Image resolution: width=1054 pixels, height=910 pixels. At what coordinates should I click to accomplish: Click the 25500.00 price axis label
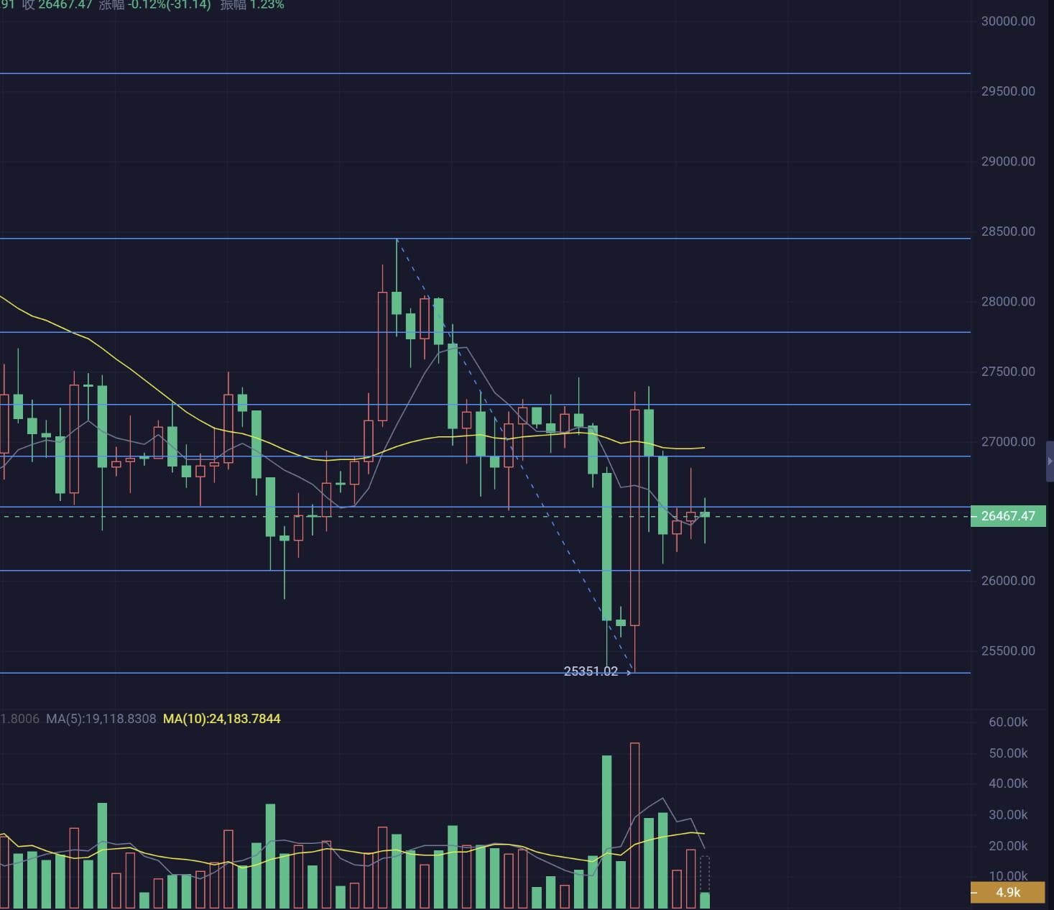coord(1007,651)
